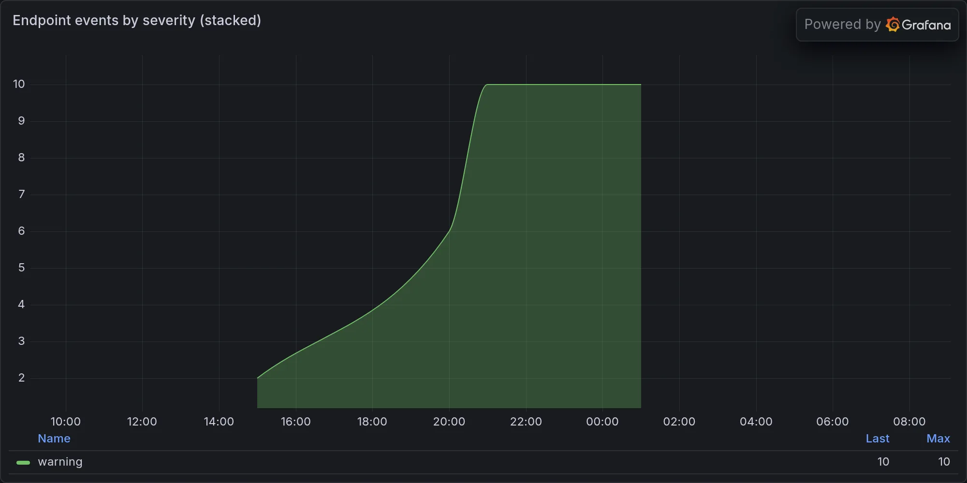Click the y-axis tick label 7
Image resolution: width=967 pixels, height=483 pixels.
[21, 194]
